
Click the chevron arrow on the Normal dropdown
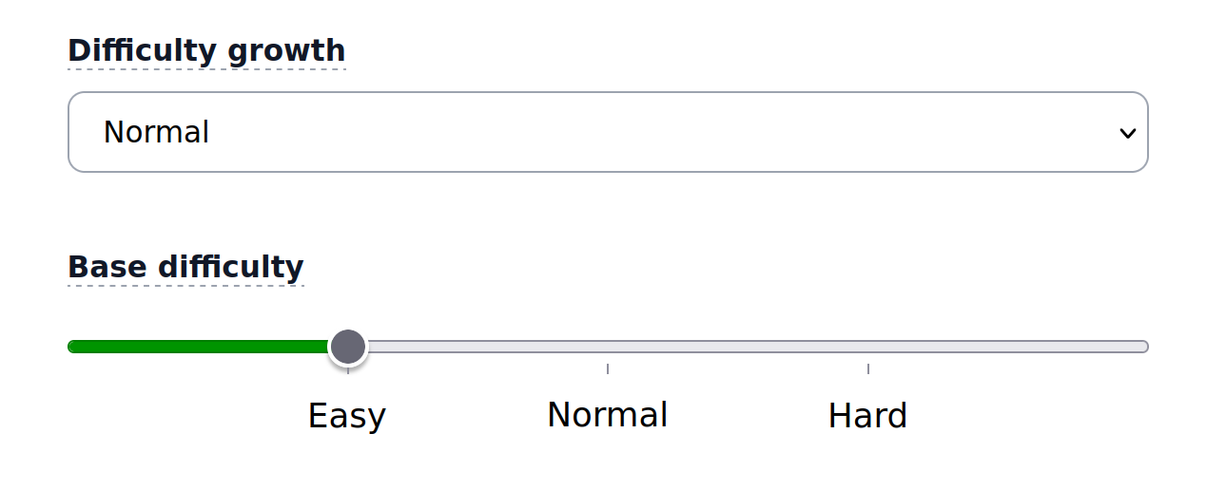coord(1127,133)
